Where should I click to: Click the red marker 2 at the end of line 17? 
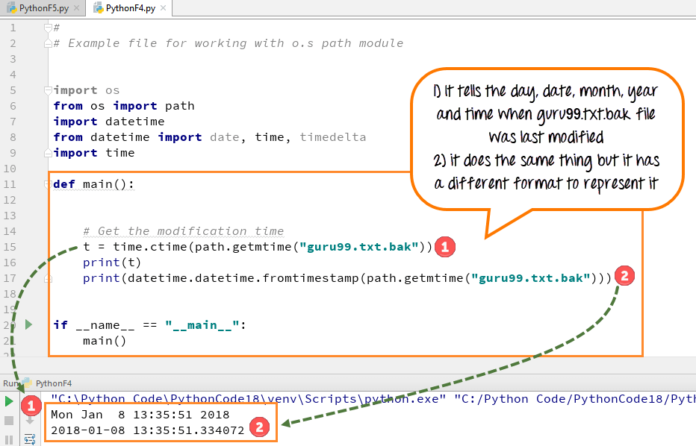[624, 275]
